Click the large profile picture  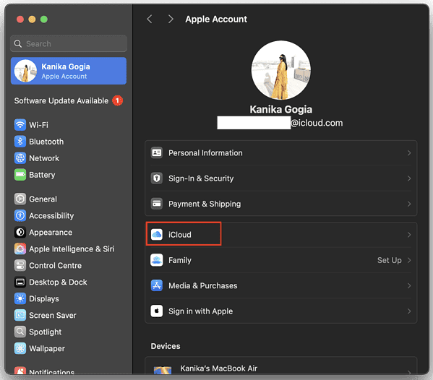(281, 70)
